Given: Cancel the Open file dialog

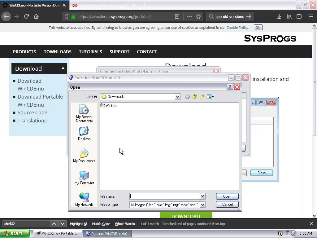Looking at the screenshot, I should click(227, 205).
